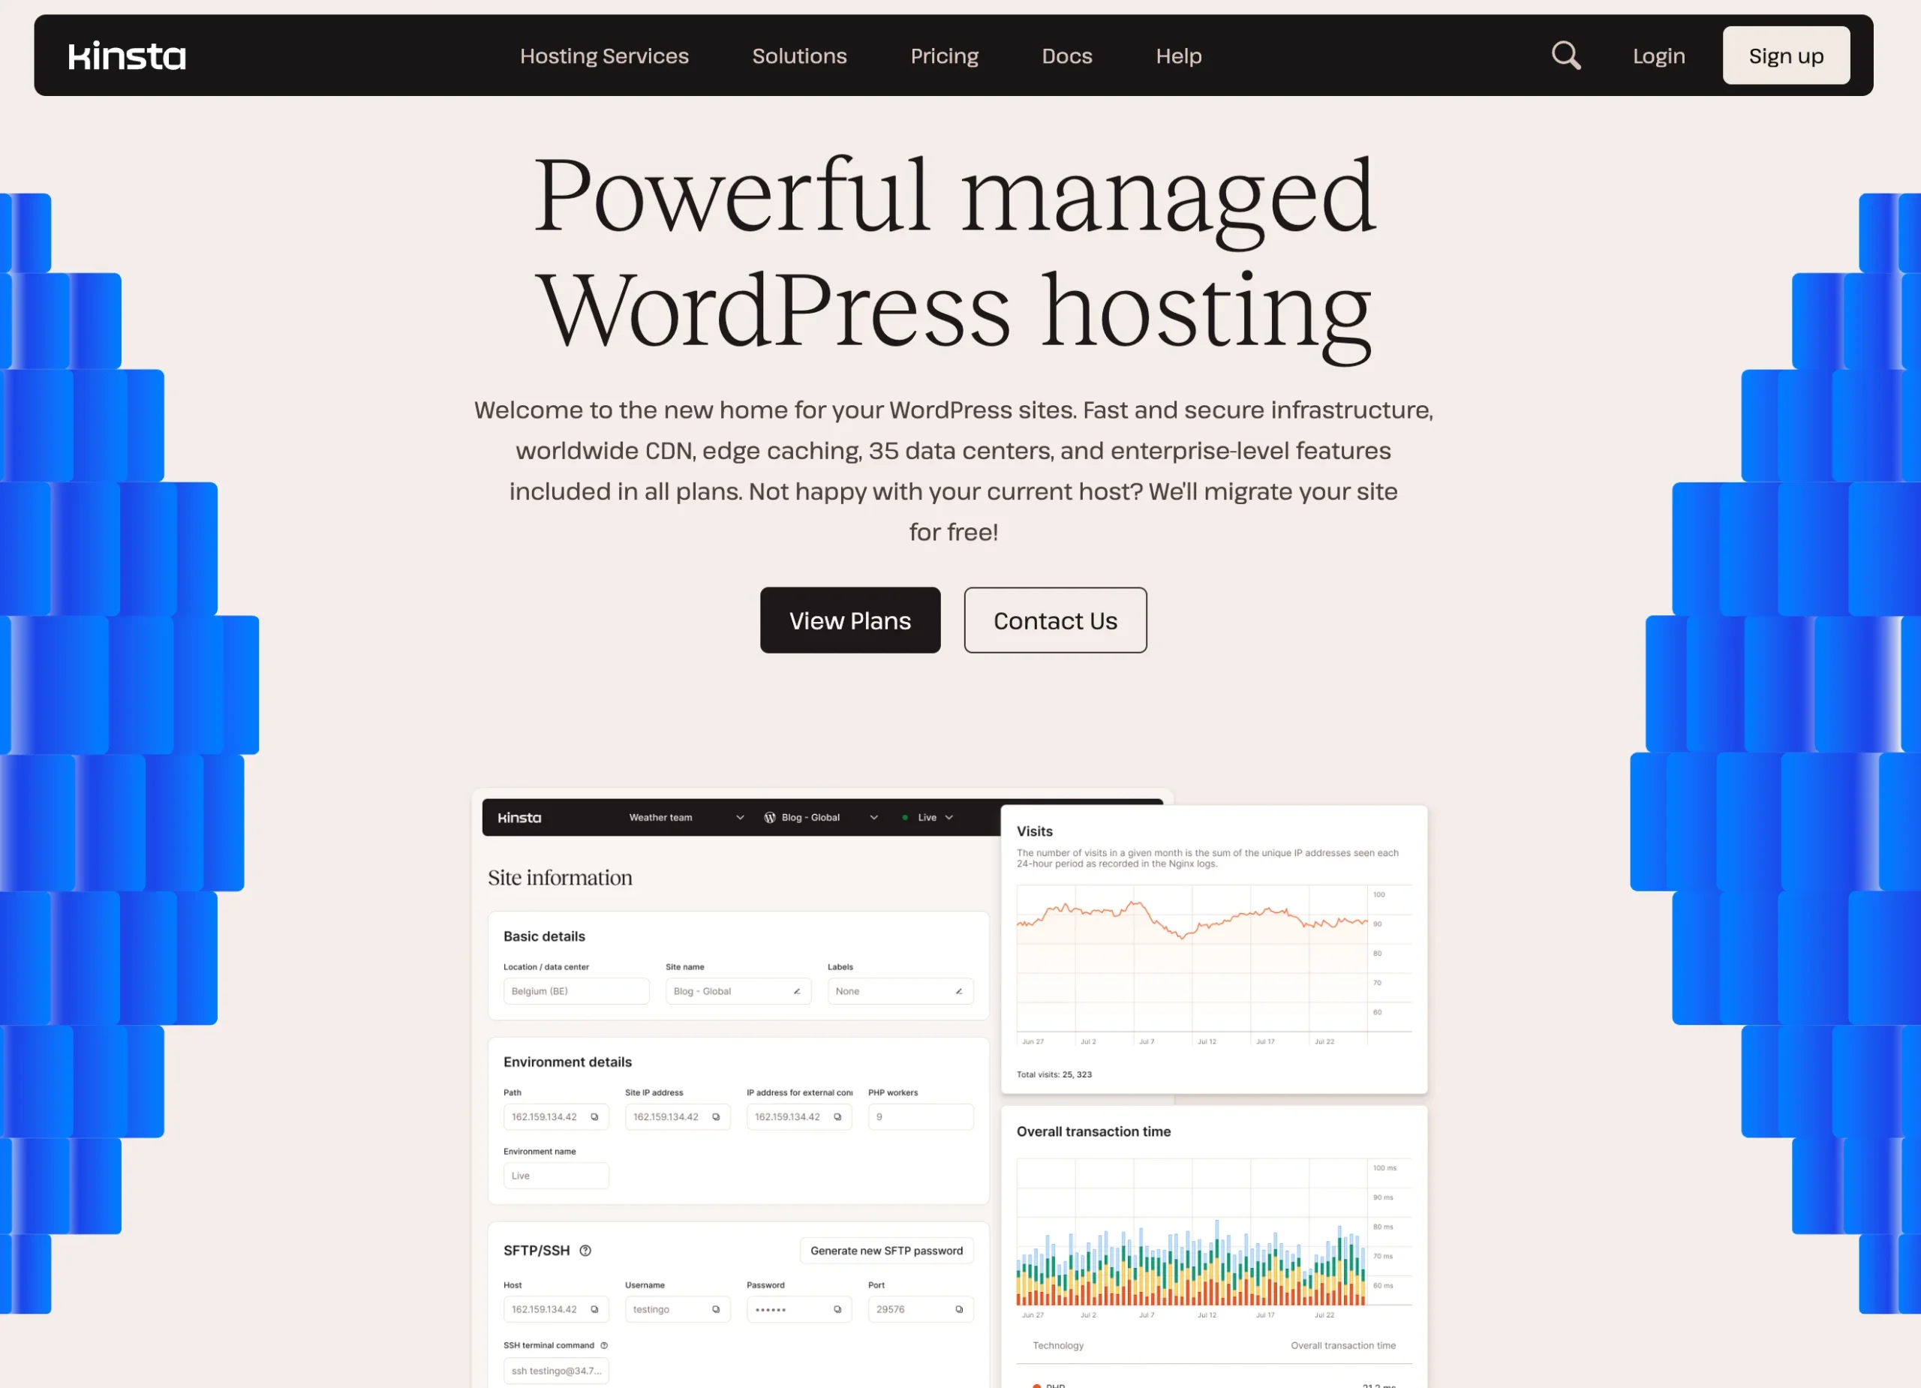Copy the Site IP address value

click(716, 1117)
